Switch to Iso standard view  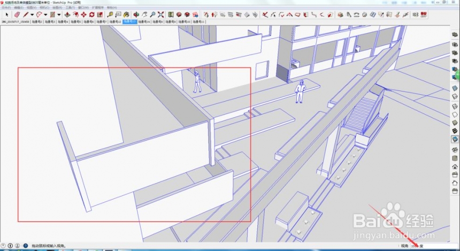455,150
